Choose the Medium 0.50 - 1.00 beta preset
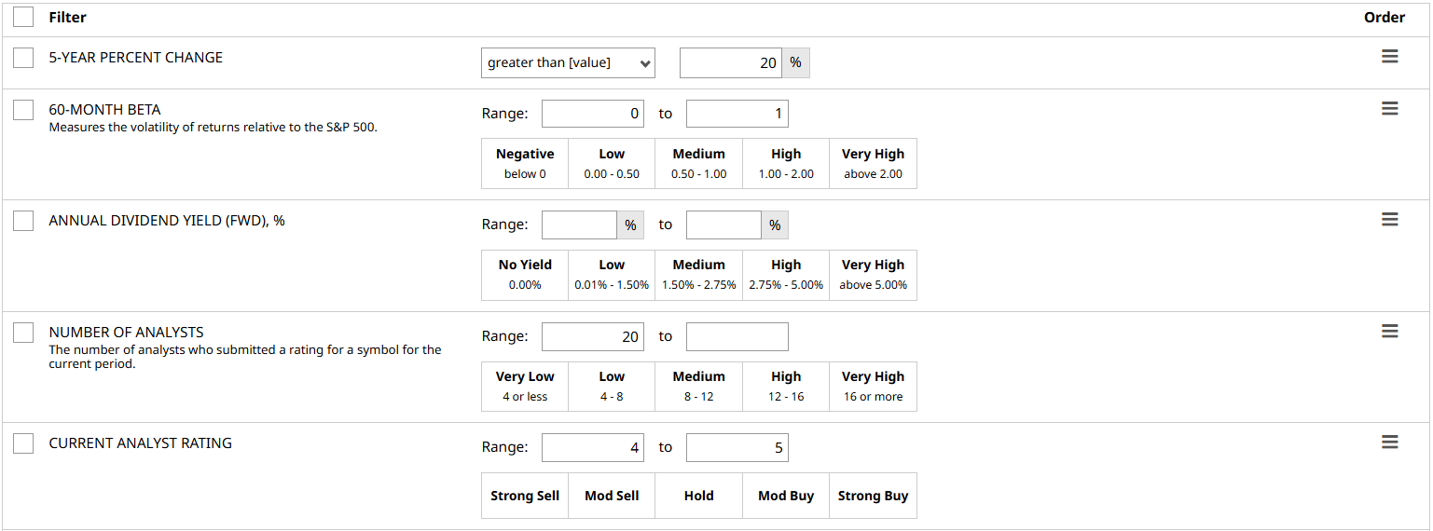This screenshot has width=1433, height=531. point(698,164)
